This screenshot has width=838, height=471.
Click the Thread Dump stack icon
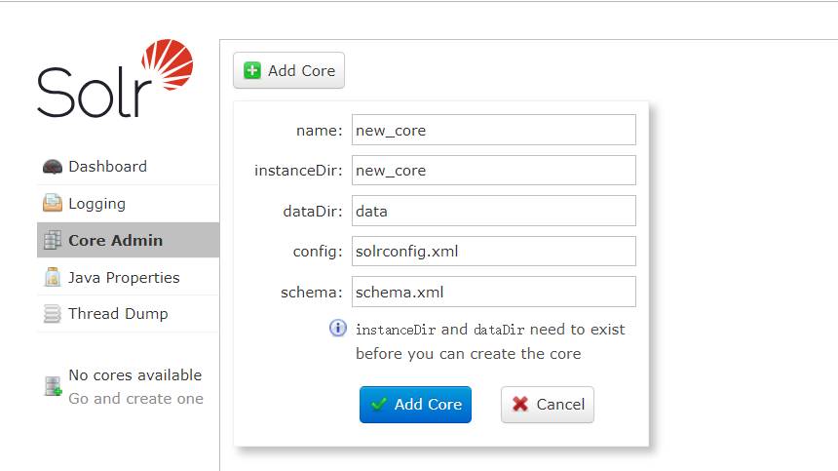pyautogui.click(x=53, y=314)
